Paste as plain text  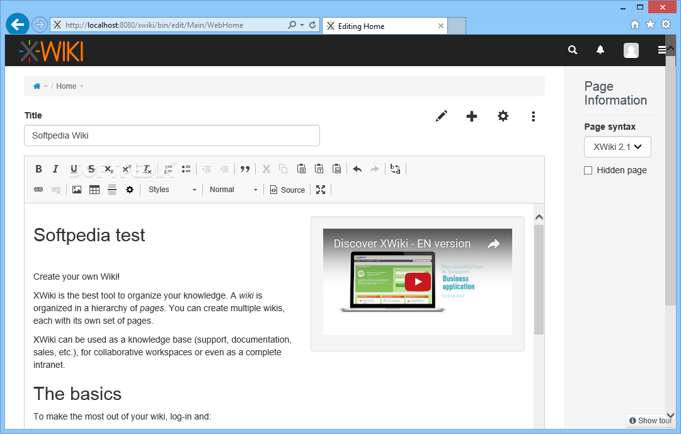point(319,169)
